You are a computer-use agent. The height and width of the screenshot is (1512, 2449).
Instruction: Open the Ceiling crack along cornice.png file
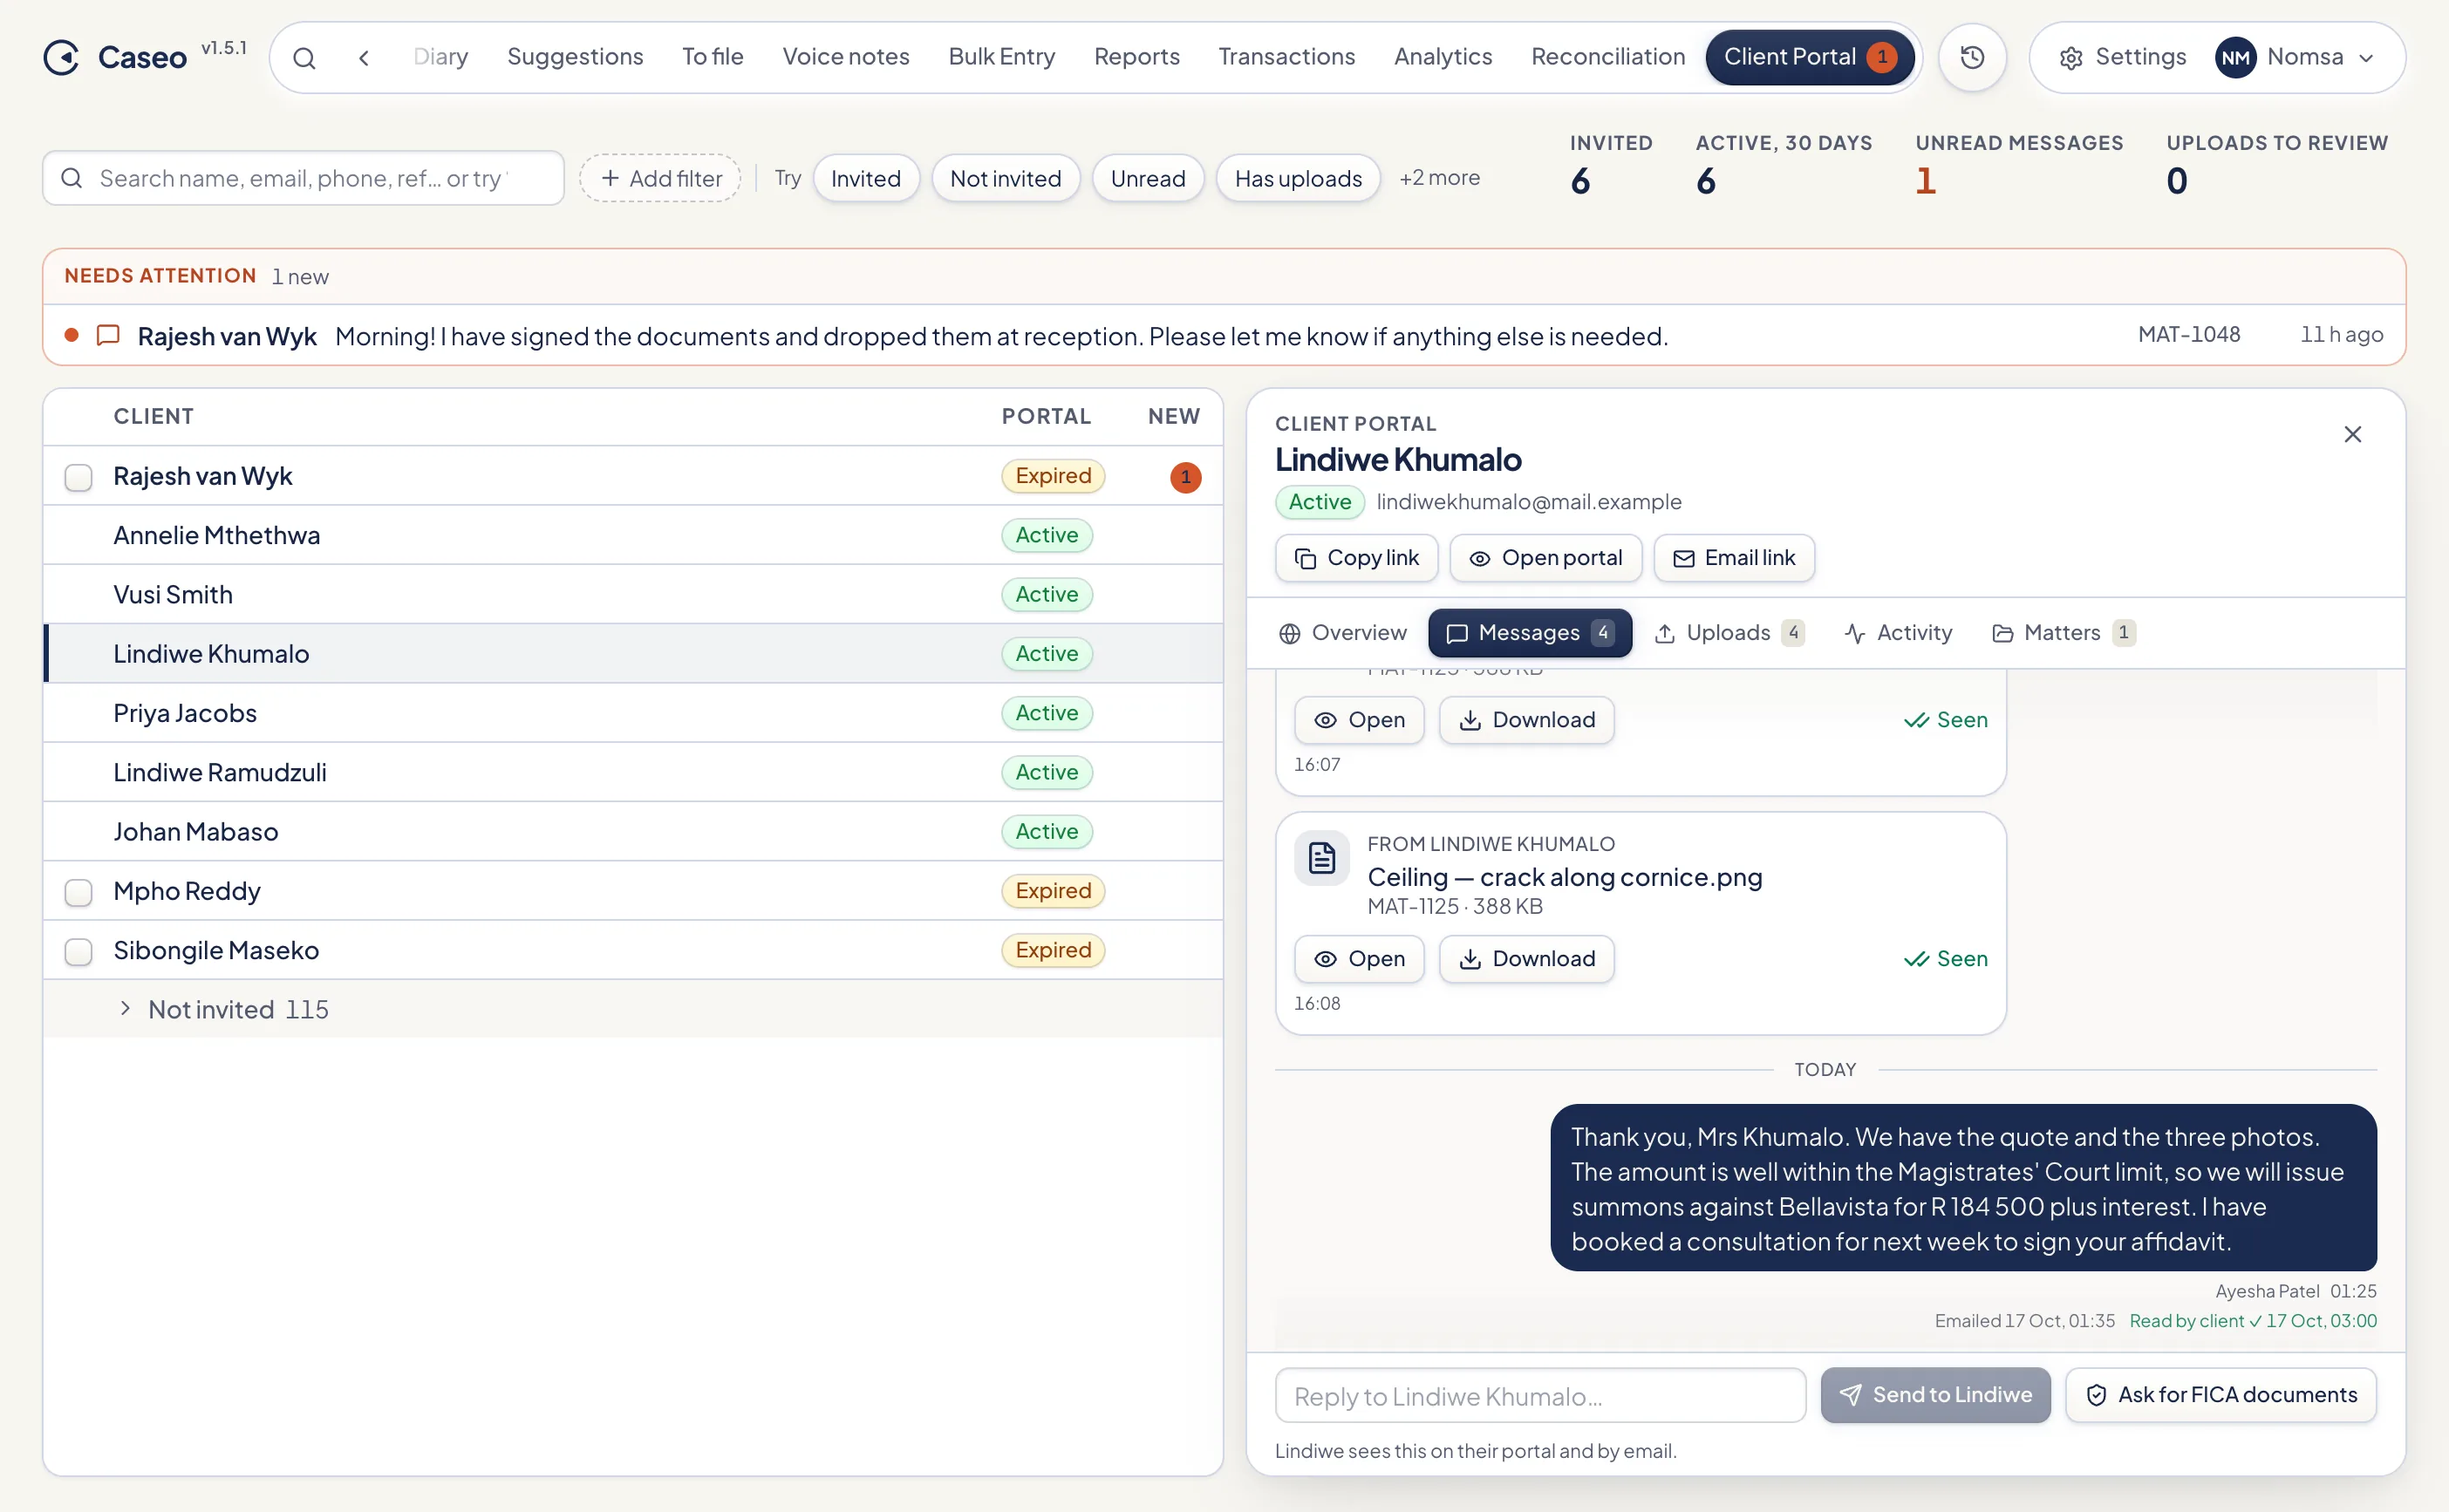click(x=1359, y=958)
